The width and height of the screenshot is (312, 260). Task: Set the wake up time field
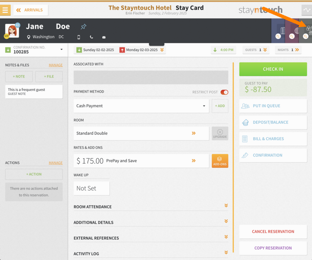[x=92, y=188]
